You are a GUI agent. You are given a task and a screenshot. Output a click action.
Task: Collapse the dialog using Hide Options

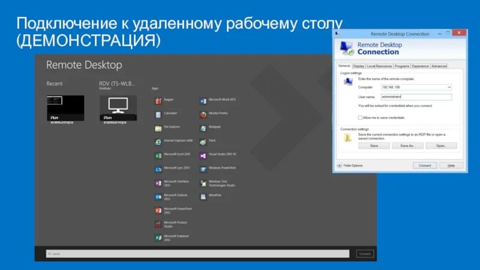(x=350, y=166)
